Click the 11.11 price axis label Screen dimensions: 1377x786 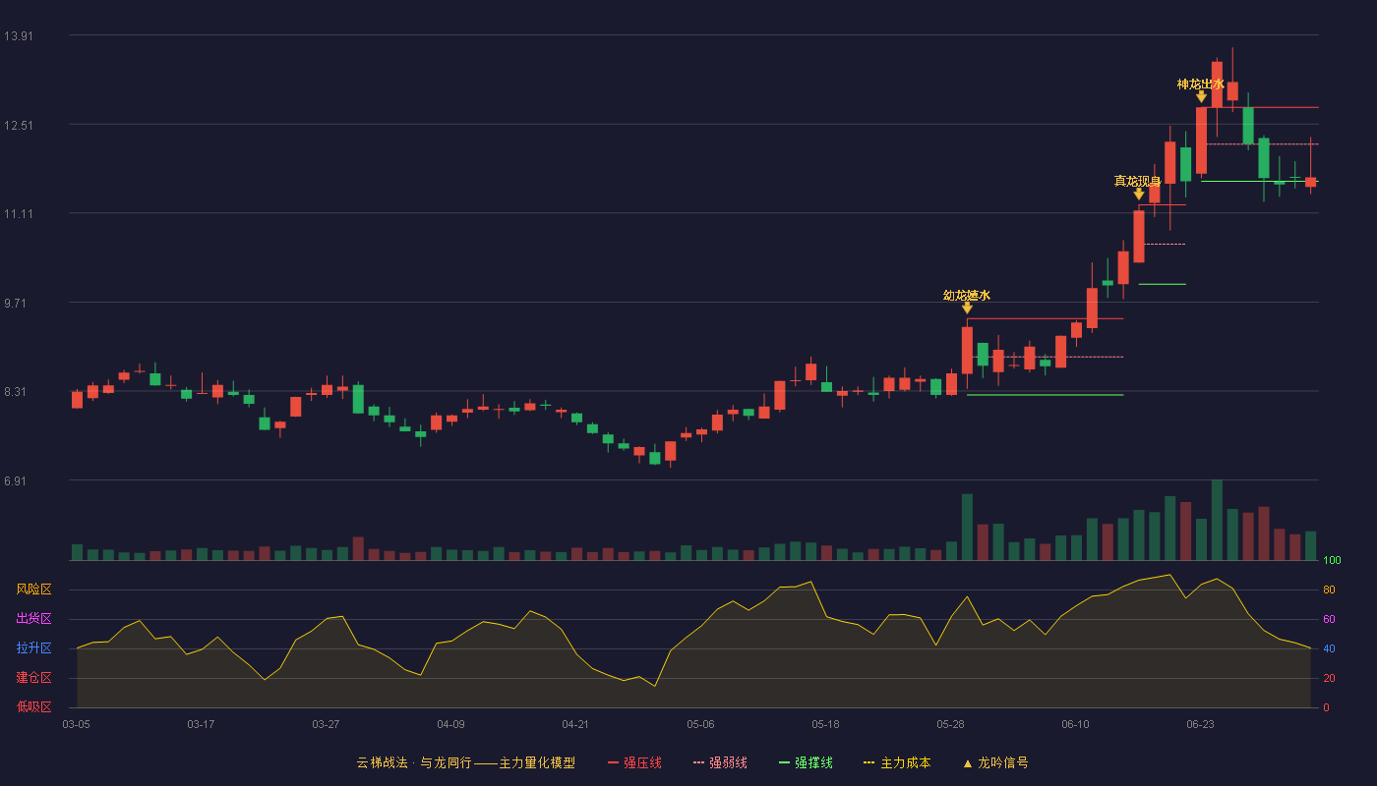[x=18, y=214]
